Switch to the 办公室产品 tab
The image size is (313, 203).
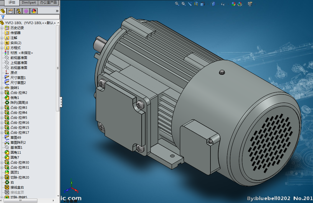48,2
